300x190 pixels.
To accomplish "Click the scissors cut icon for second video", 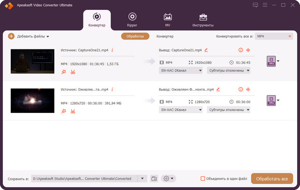I will click(x=73, y=111).
